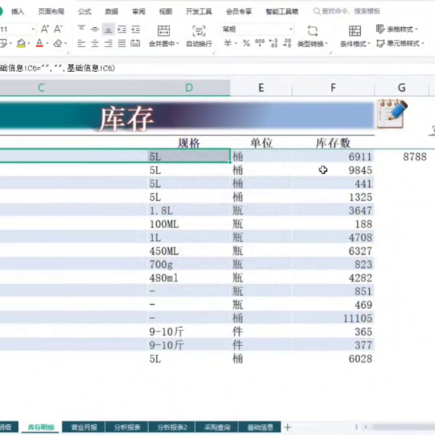Open the 会员专享 ribbon tab

[x=239, y=11]
